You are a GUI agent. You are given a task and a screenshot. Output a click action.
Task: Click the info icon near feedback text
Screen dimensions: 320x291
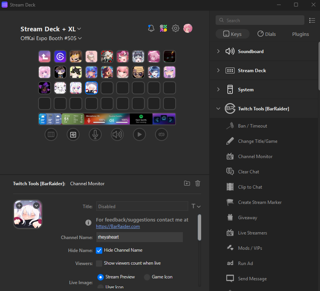(88, 222)
